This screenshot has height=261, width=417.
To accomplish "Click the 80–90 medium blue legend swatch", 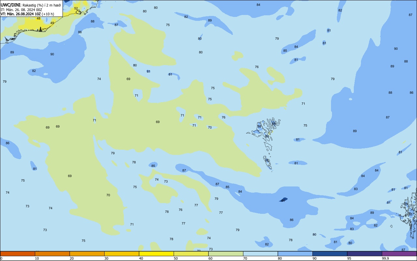I will click(295, 254).
